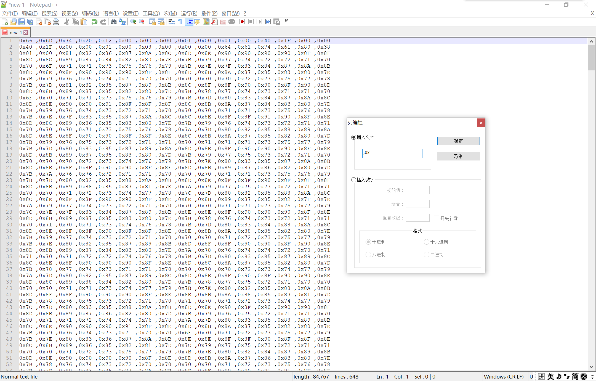596x381 pixels.
Task: Select the 八进制 format radio button
Action: 368,255
